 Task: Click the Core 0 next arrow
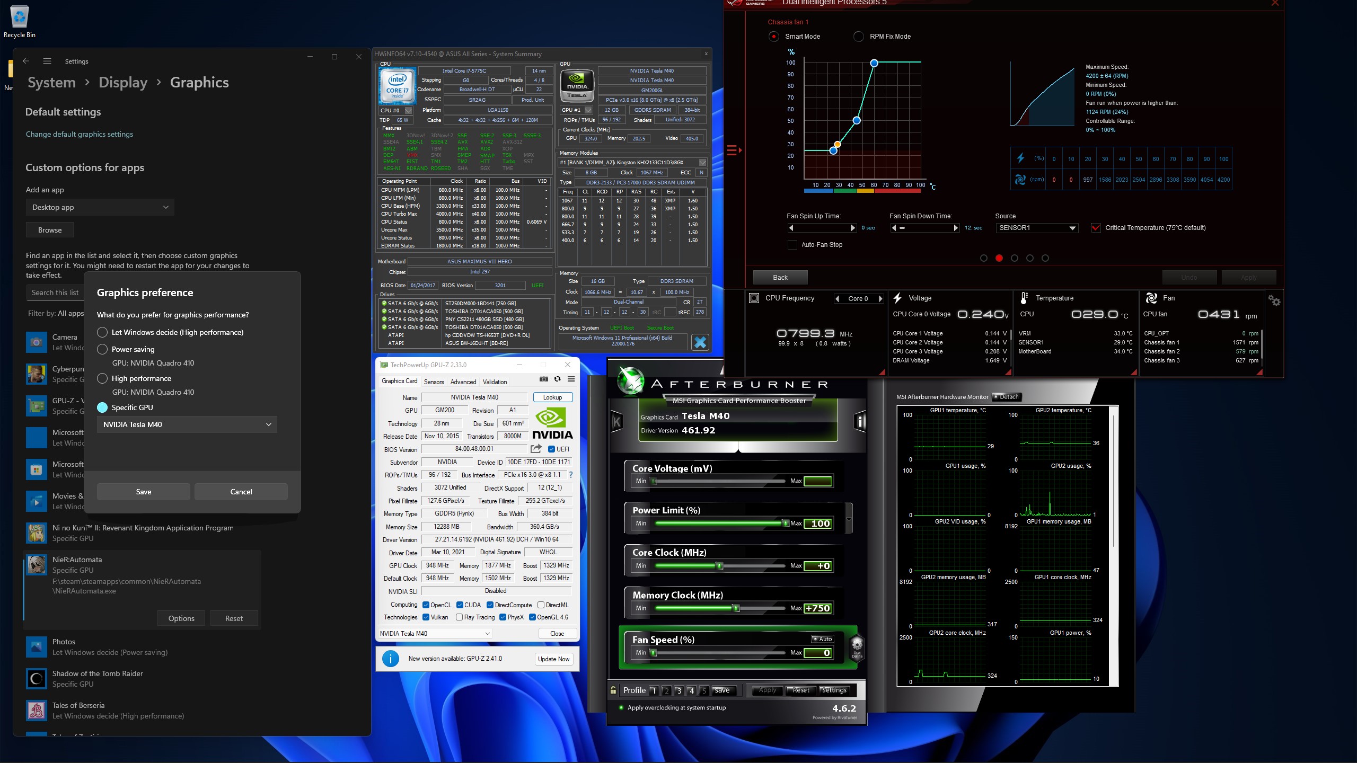pyautogui.click(x=880, y=299)
